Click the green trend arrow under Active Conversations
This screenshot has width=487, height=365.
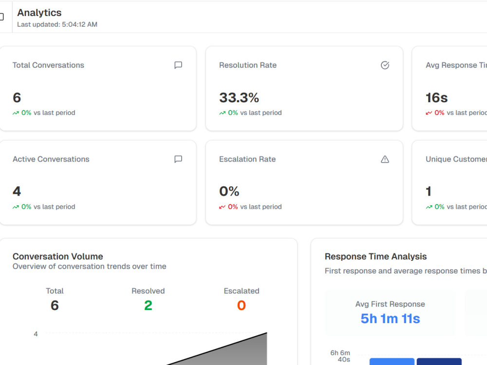16,207
